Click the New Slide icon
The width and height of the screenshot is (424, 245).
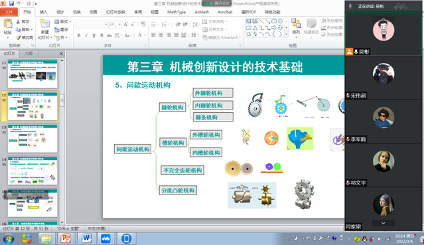pos(44,29)
